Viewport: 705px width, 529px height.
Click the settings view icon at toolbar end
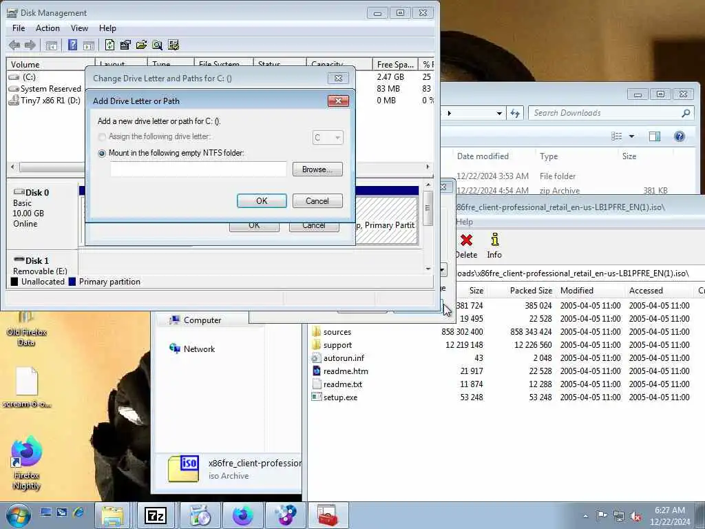[x=173, y=45]
